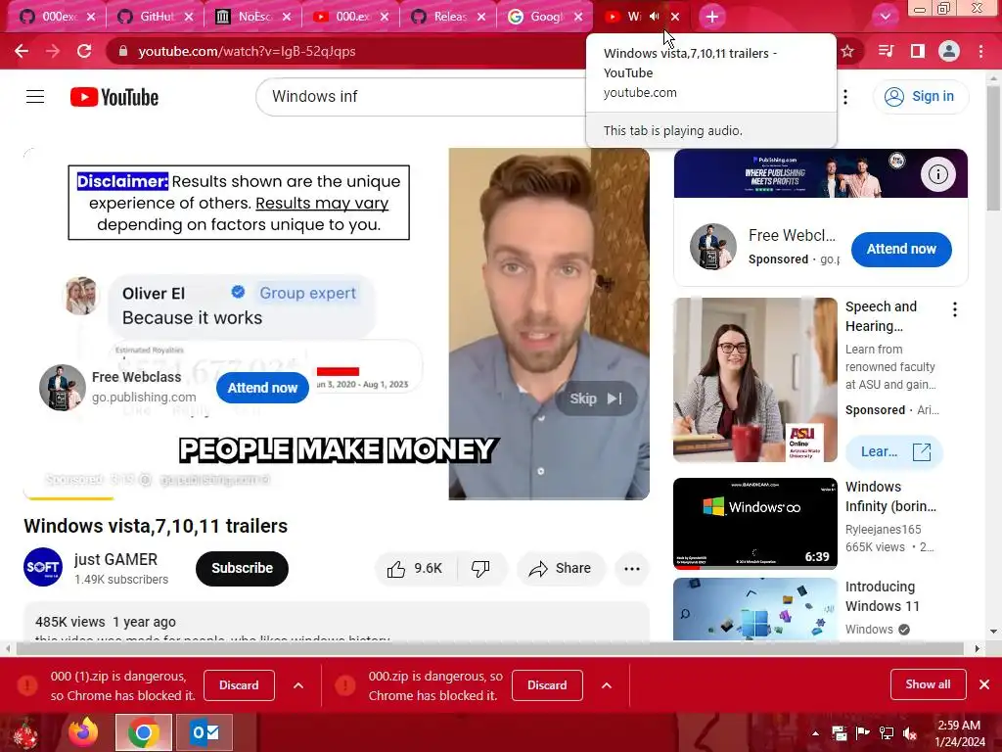Viewport: 1002px width, 752px height.
Task: Show all downloads
Action: [928, 684]
